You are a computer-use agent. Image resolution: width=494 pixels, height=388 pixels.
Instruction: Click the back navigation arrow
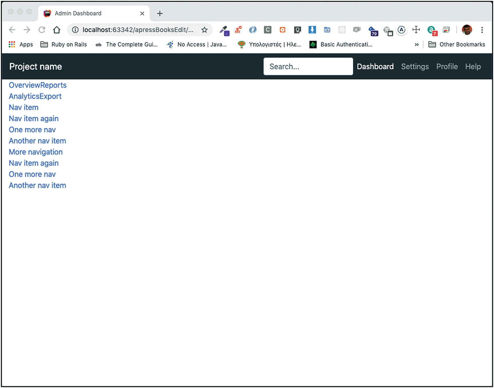tap(12, 30)
